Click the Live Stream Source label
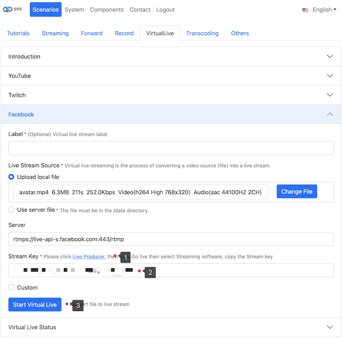The image size is (342, 338). point(34,165)
